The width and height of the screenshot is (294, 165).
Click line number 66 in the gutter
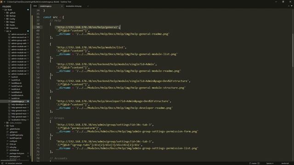(38, 118)
